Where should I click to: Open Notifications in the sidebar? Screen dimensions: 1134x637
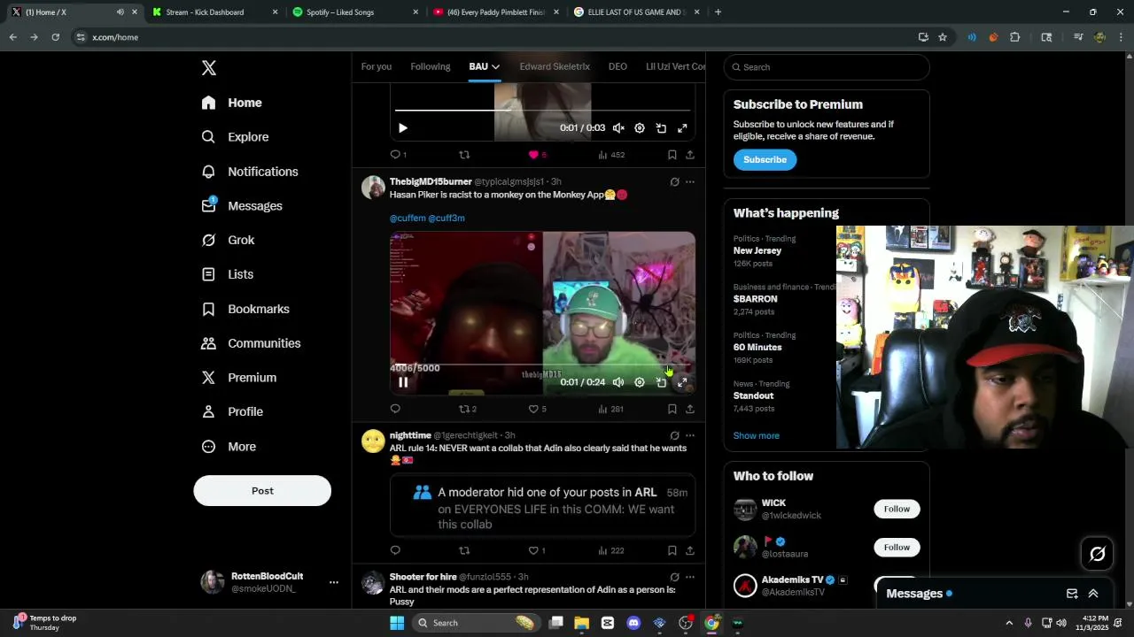point(249,172)
